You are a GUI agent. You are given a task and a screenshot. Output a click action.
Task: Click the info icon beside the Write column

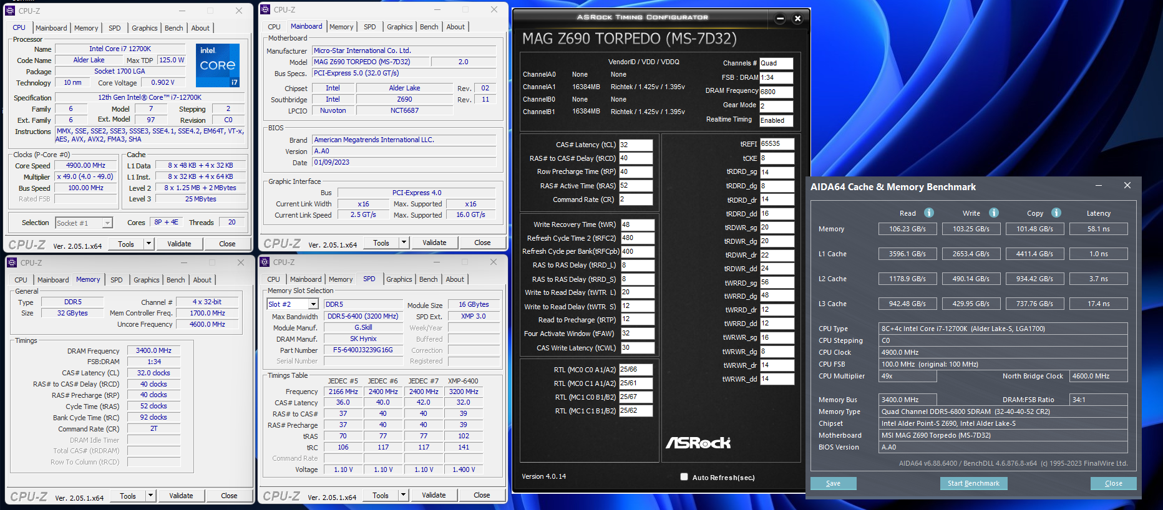tap(994, 213)
